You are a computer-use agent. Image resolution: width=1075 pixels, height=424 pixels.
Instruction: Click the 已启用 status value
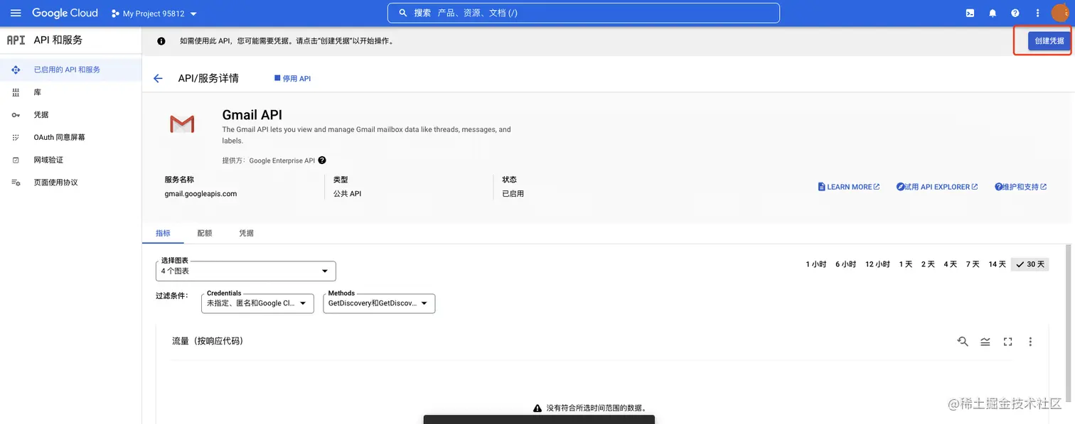[513, 193]
